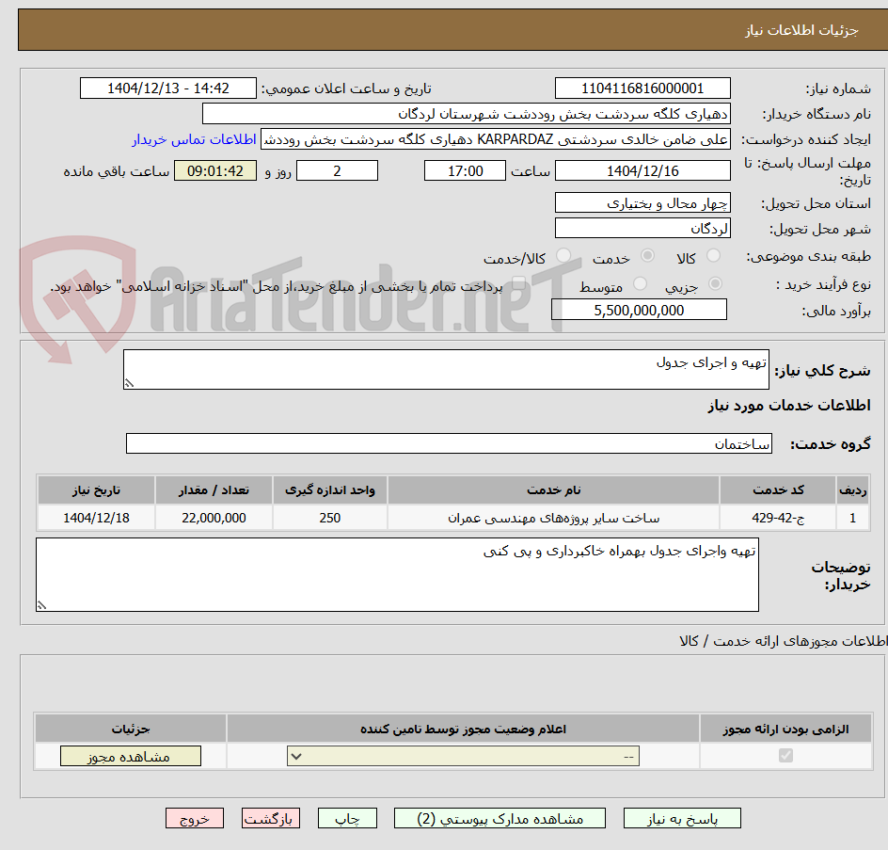Viewport: 888px width, 850px height.
Task: Click the مشاهده مجوز button
Action: 130,756
